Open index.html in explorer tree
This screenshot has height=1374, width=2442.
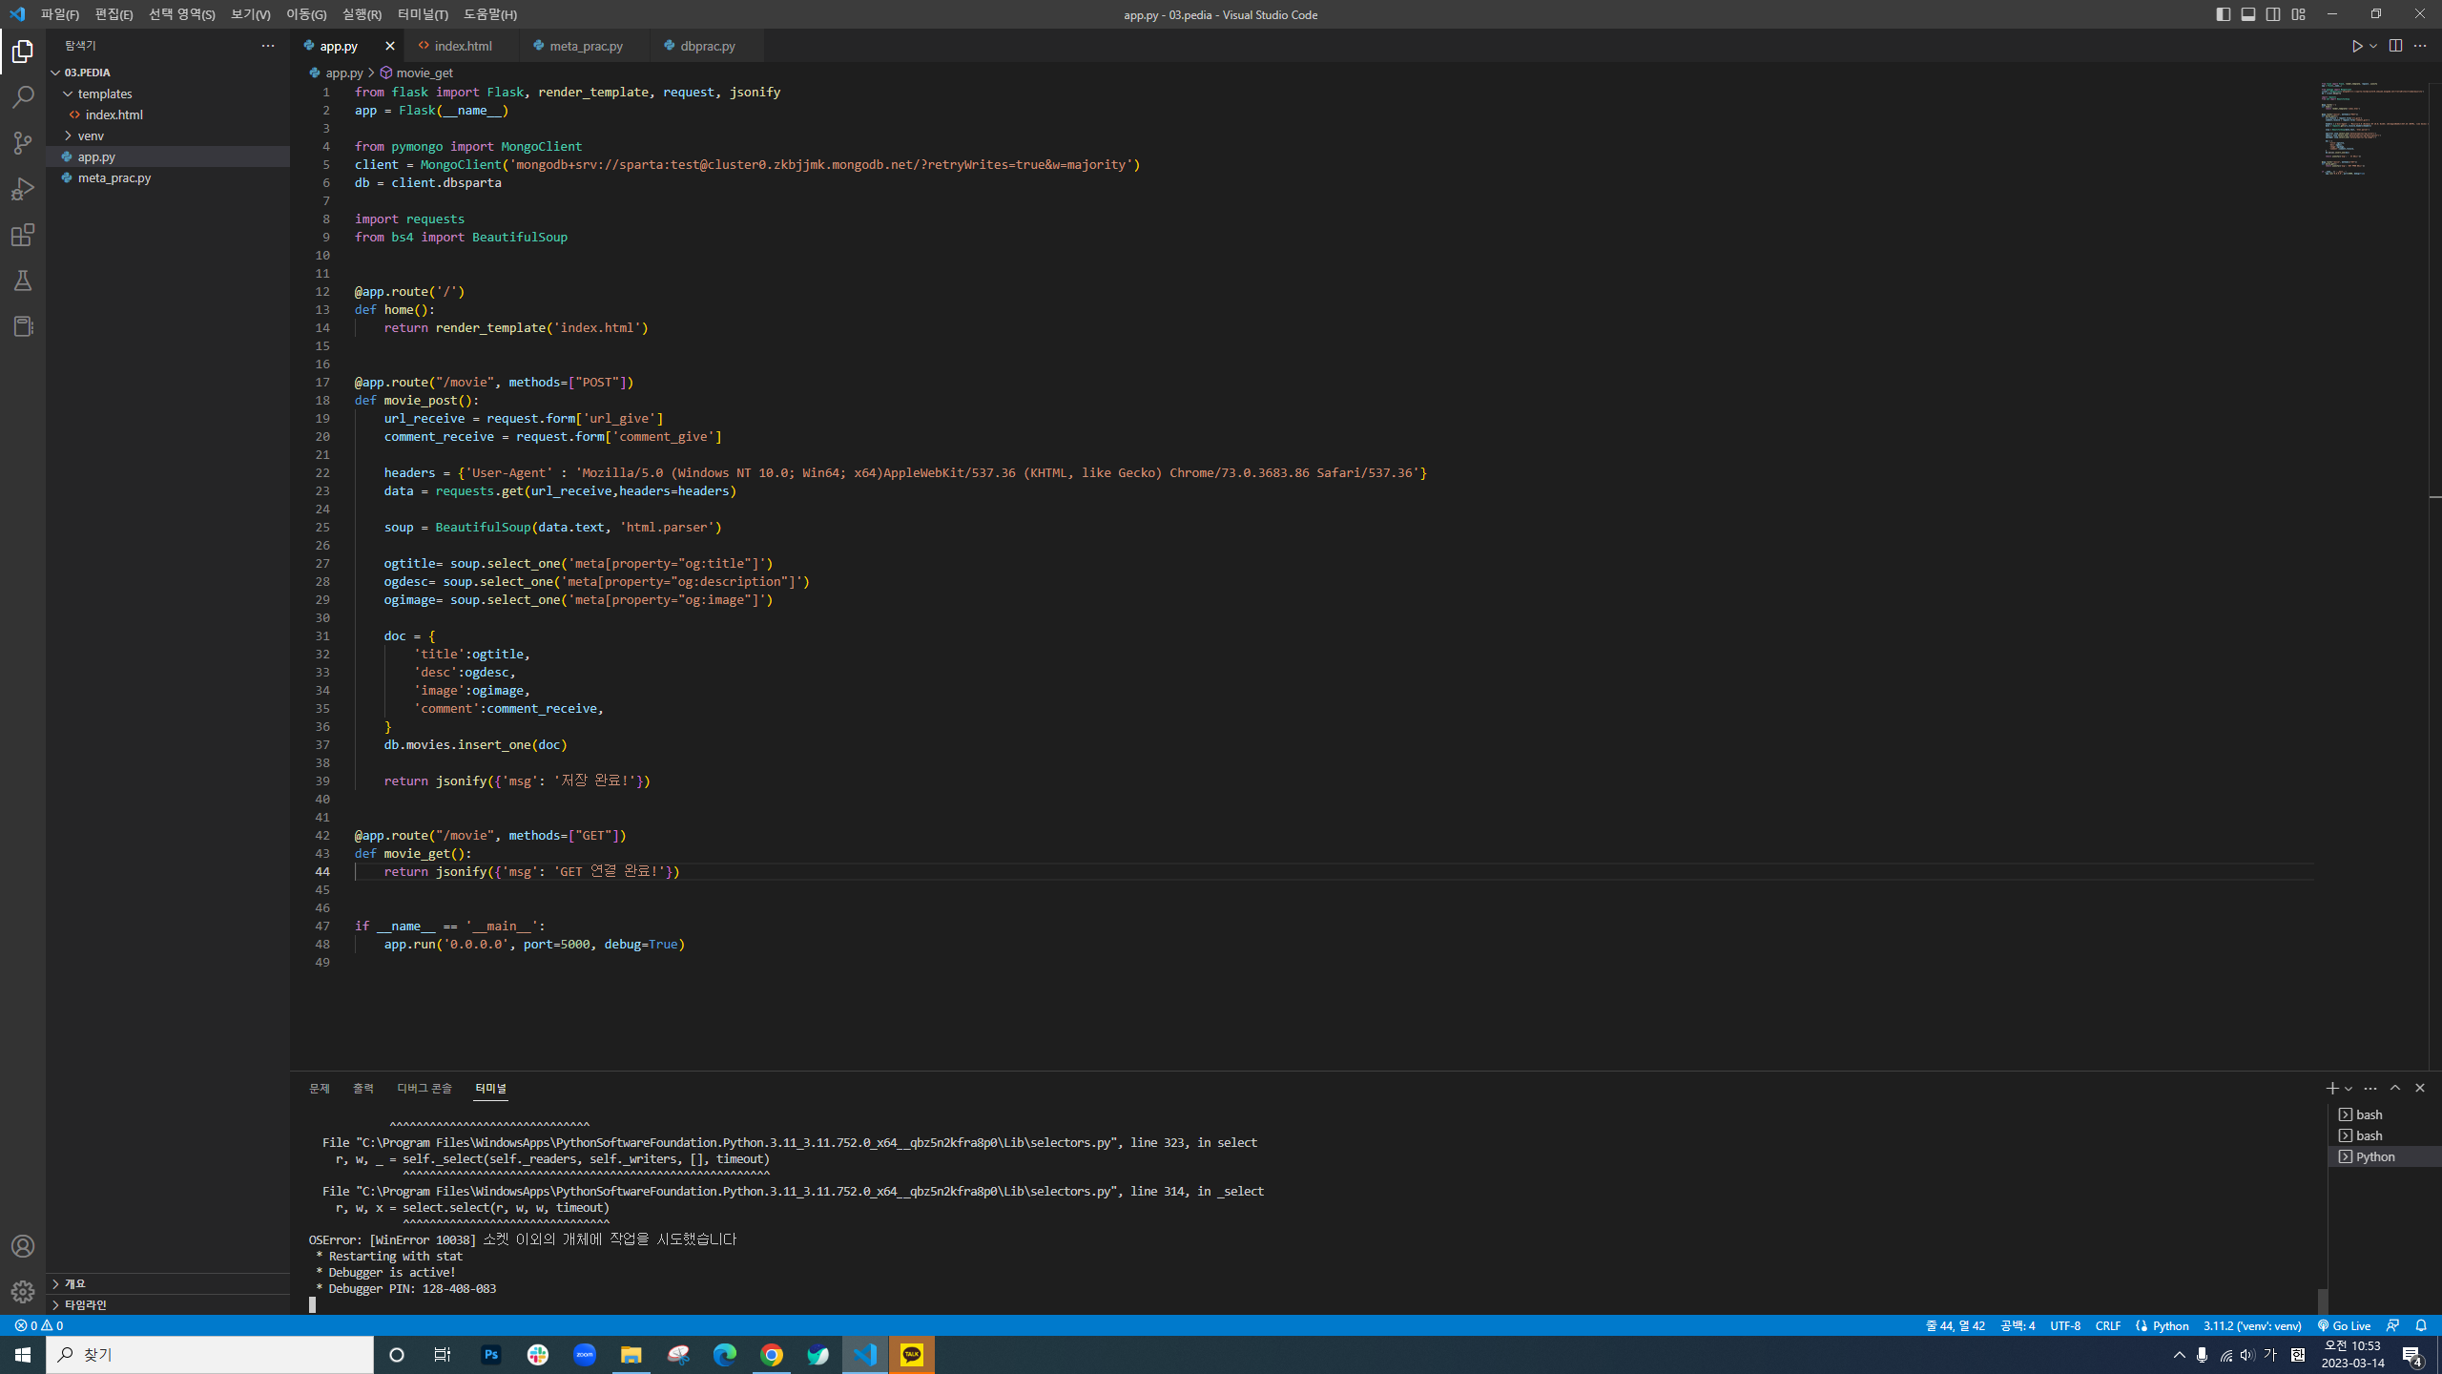[168, 114]
